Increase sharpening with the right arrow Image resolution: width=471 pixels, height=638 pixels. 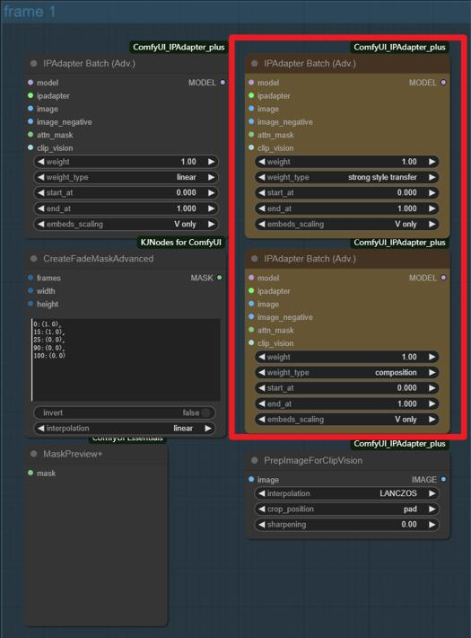pyautogui.click(x=432, y=525)
